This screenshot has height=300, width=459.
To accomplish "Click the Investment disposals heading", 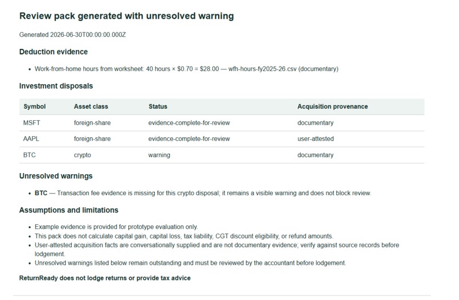I will [x=56, y=86].
